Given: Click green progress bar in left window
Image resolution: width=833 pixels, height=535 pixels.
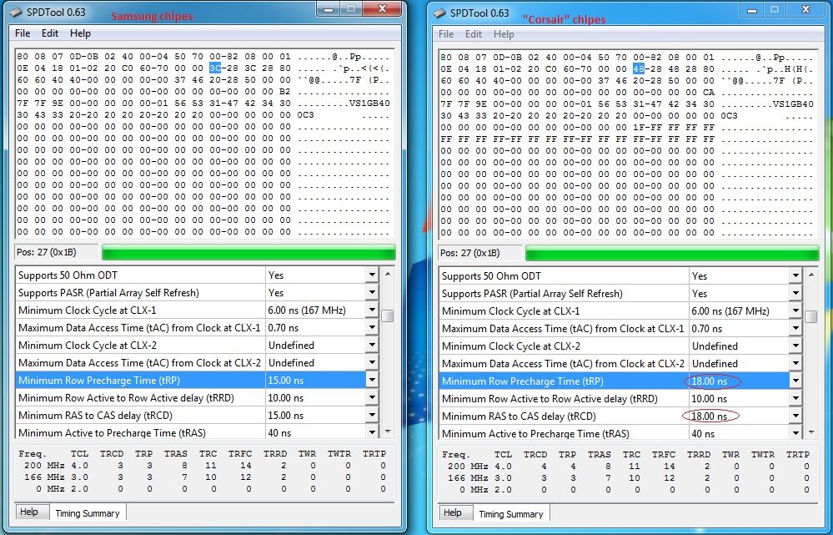Looking at the screenshot, I should [248, 253].
